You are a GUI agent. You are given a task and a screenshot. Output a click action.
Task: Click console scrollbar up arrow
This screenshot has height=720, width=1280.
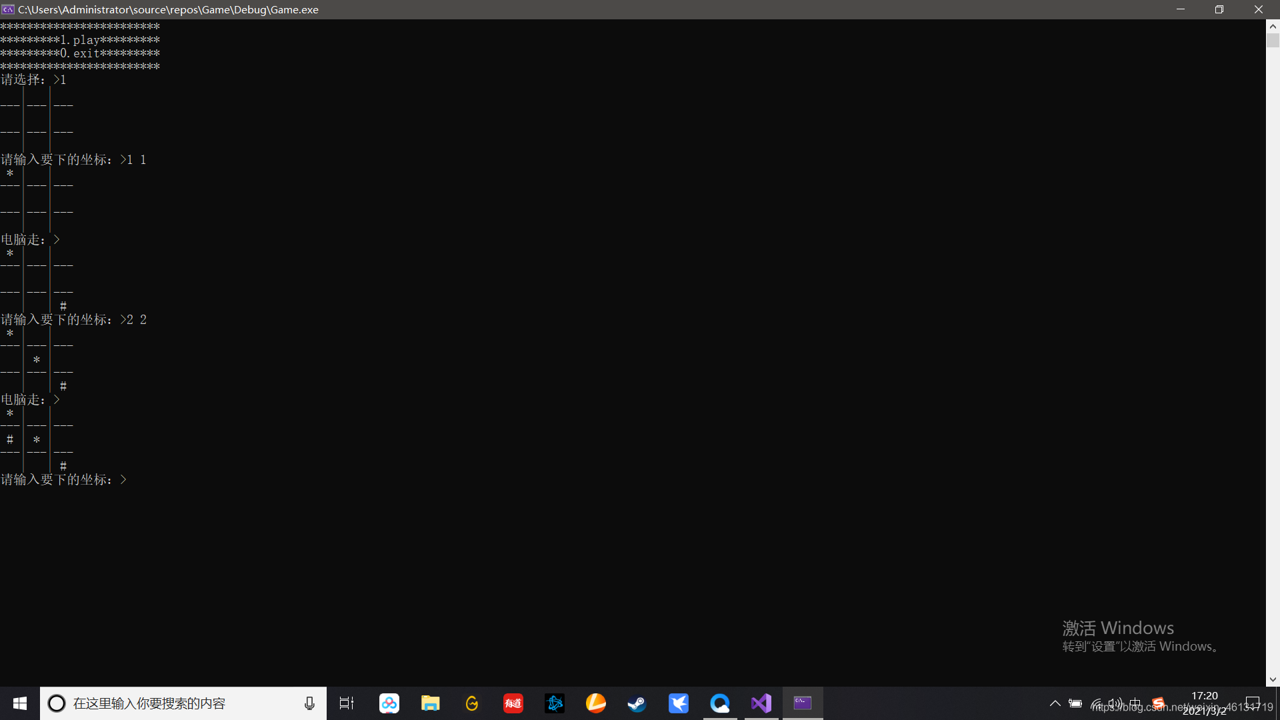tap(1273, 27)
